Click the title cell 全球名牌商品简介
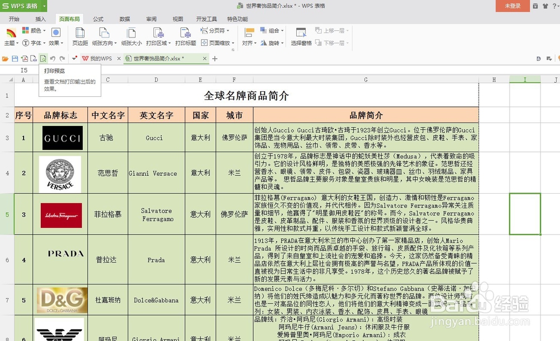 [246, 96]
